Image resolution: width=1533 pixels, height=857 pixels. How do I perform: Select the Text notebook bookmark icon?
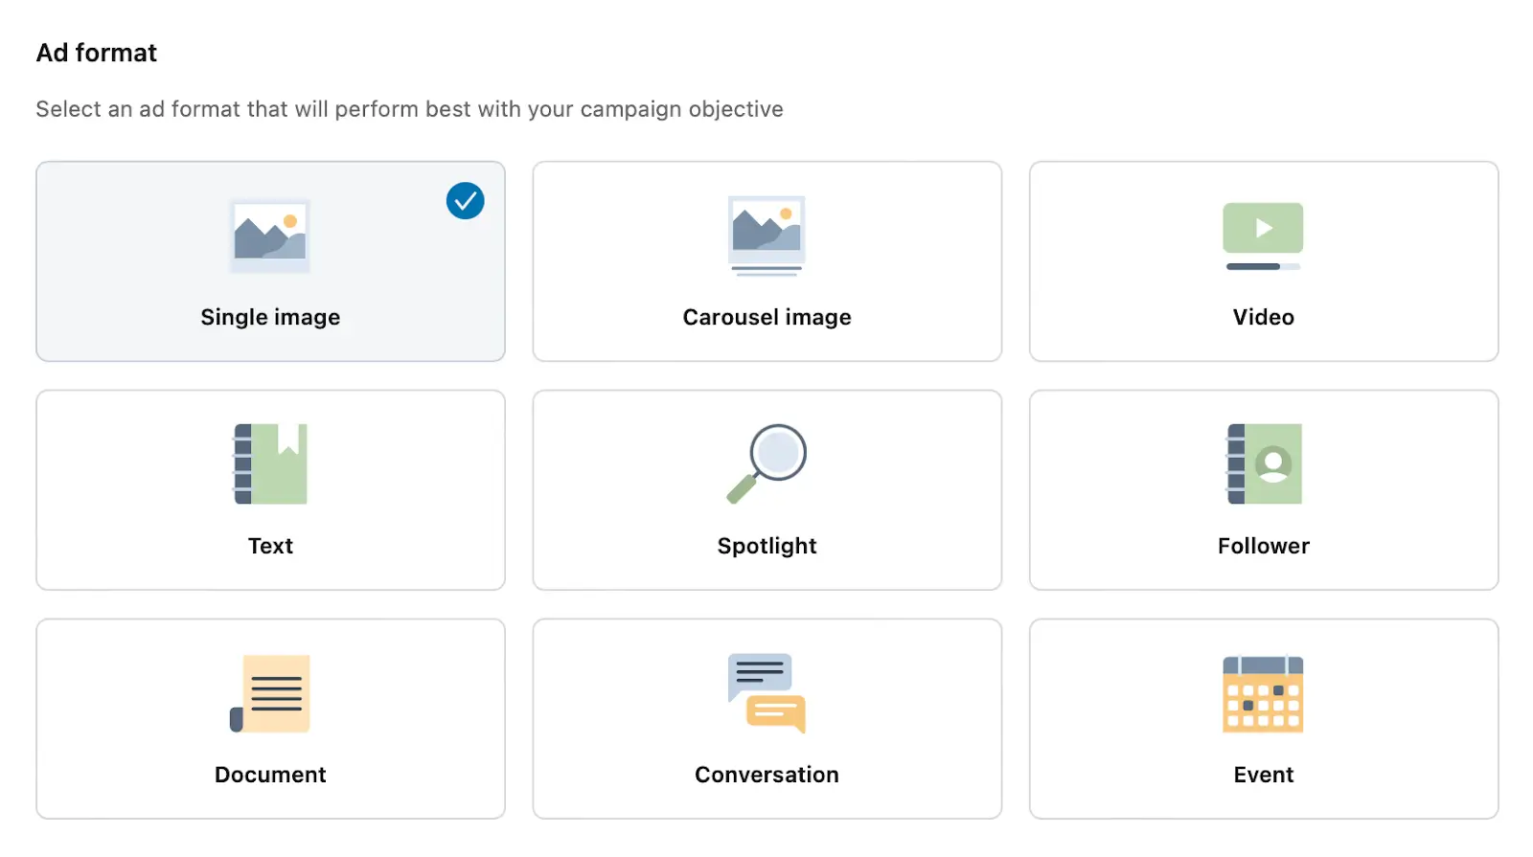[270, 464]
